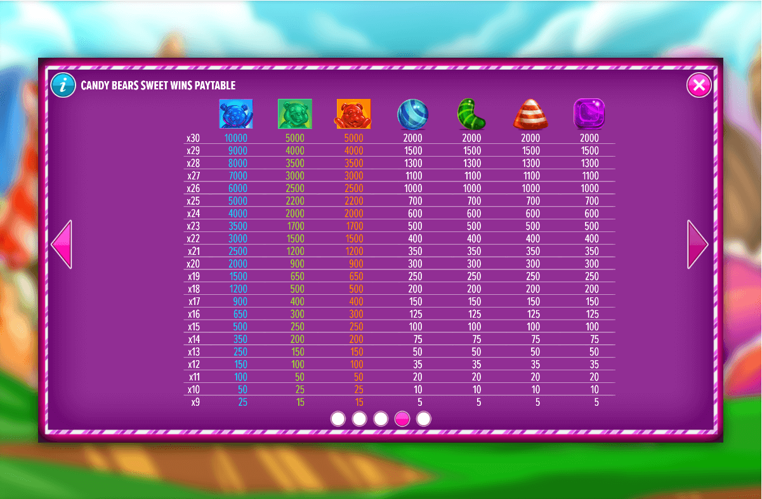762x499 pixels.
Task: Click the highlighted pink pagination dot
Action: point(402,418)
